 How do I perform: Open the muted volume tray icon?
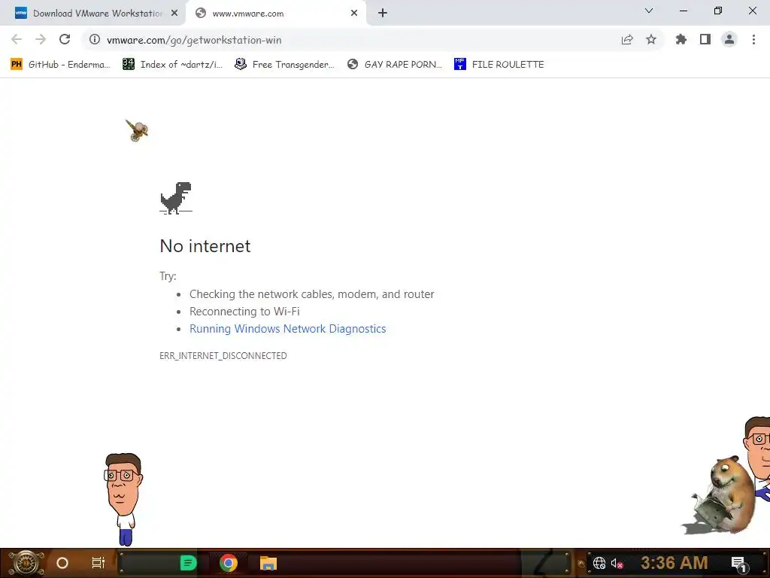coord(617,563)
